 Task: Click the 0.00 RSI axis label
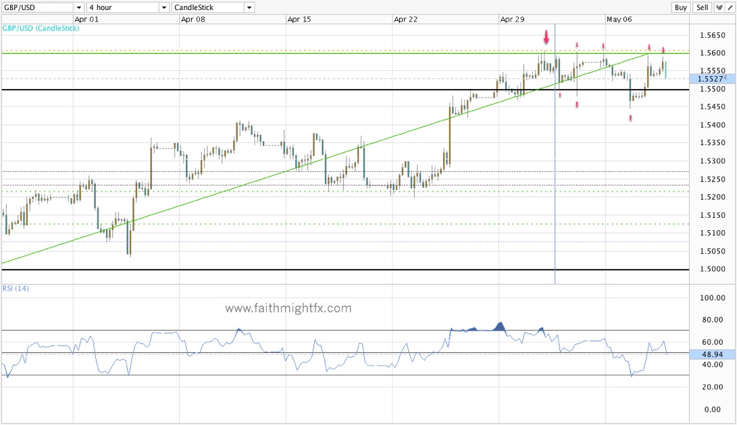pos(713,409)
